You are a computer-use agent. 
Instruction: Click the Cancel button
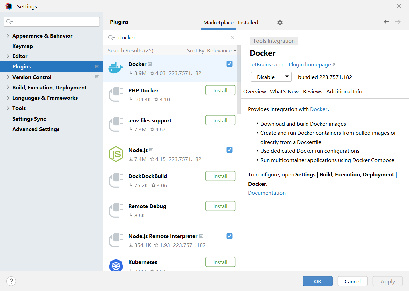point(353,281)
